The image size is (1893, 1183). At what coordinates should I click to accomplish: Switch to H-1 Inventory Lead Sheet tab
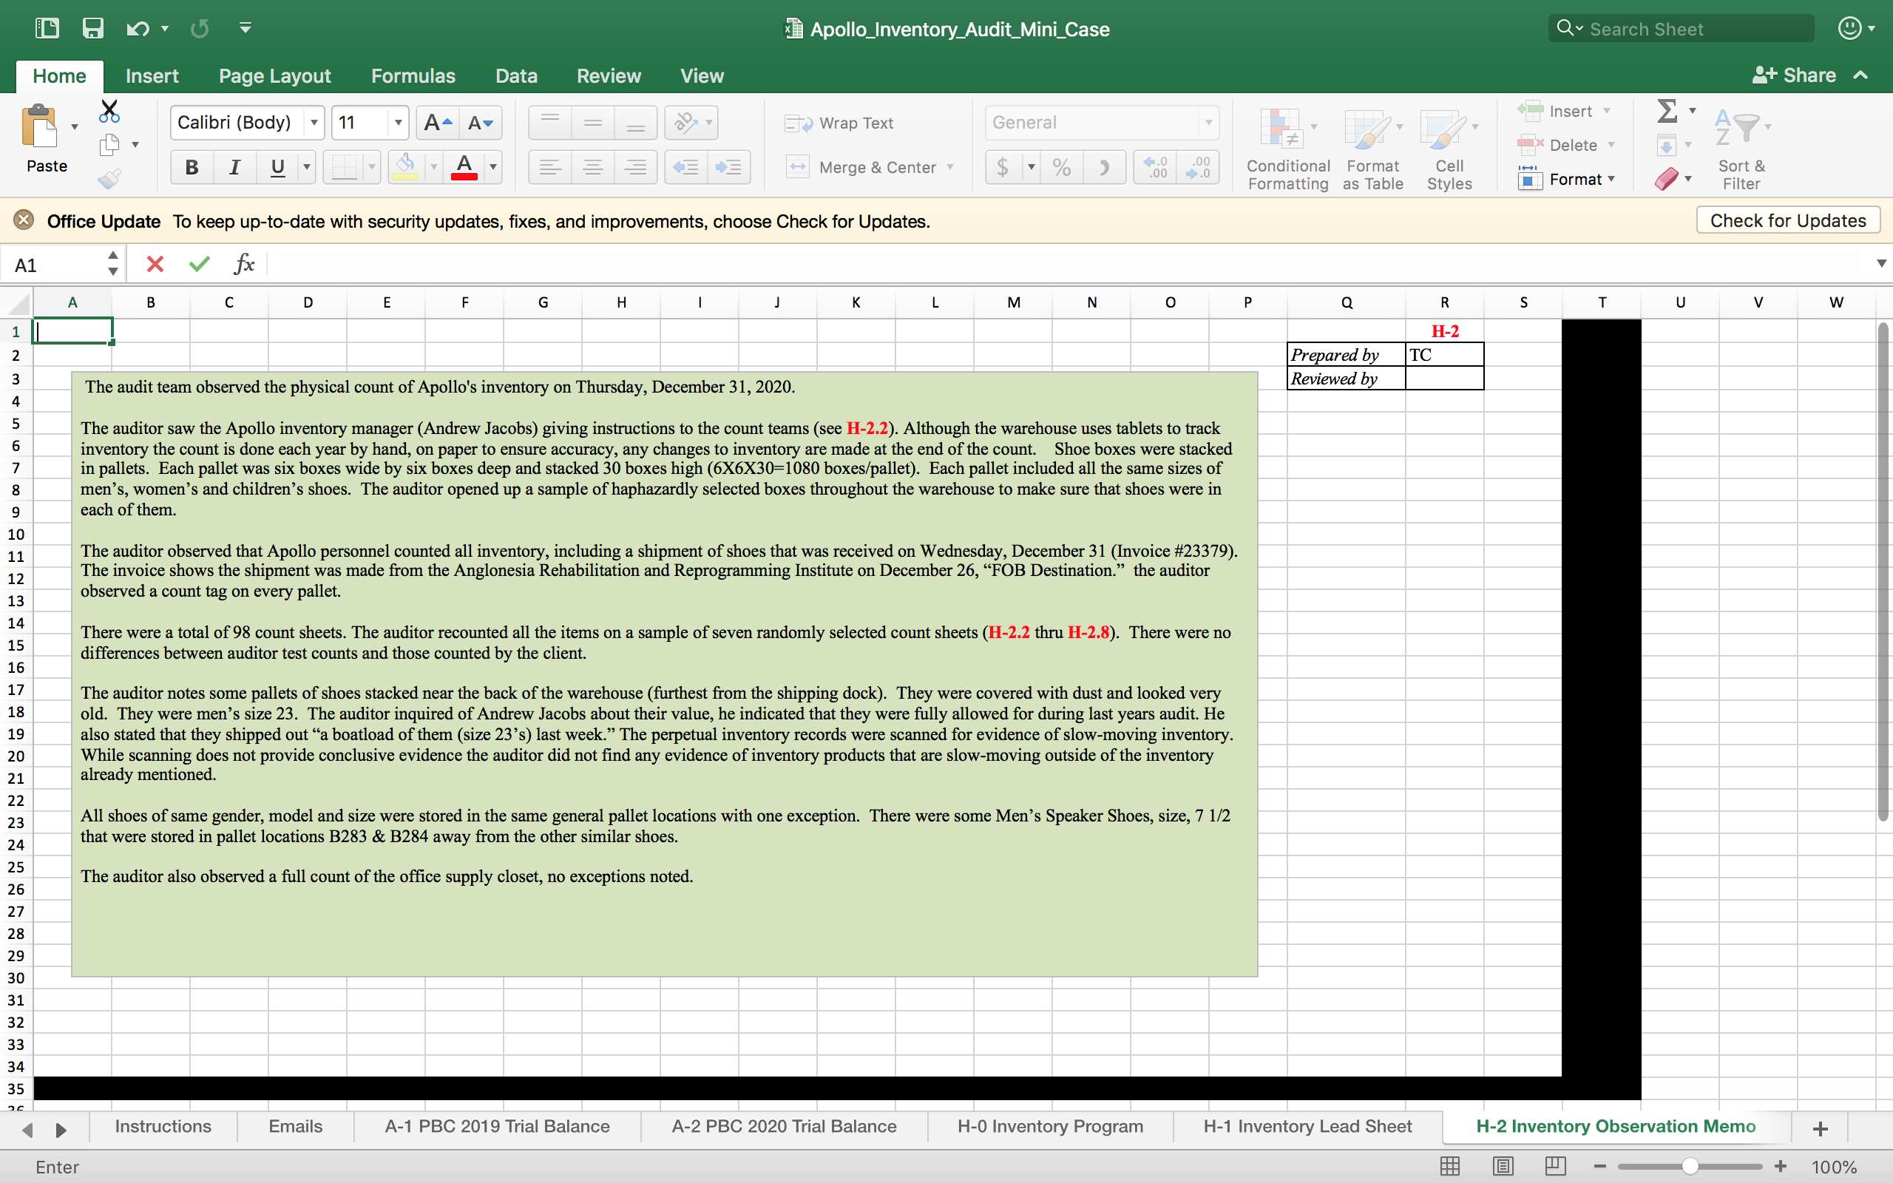[x=1307, y=1126]
